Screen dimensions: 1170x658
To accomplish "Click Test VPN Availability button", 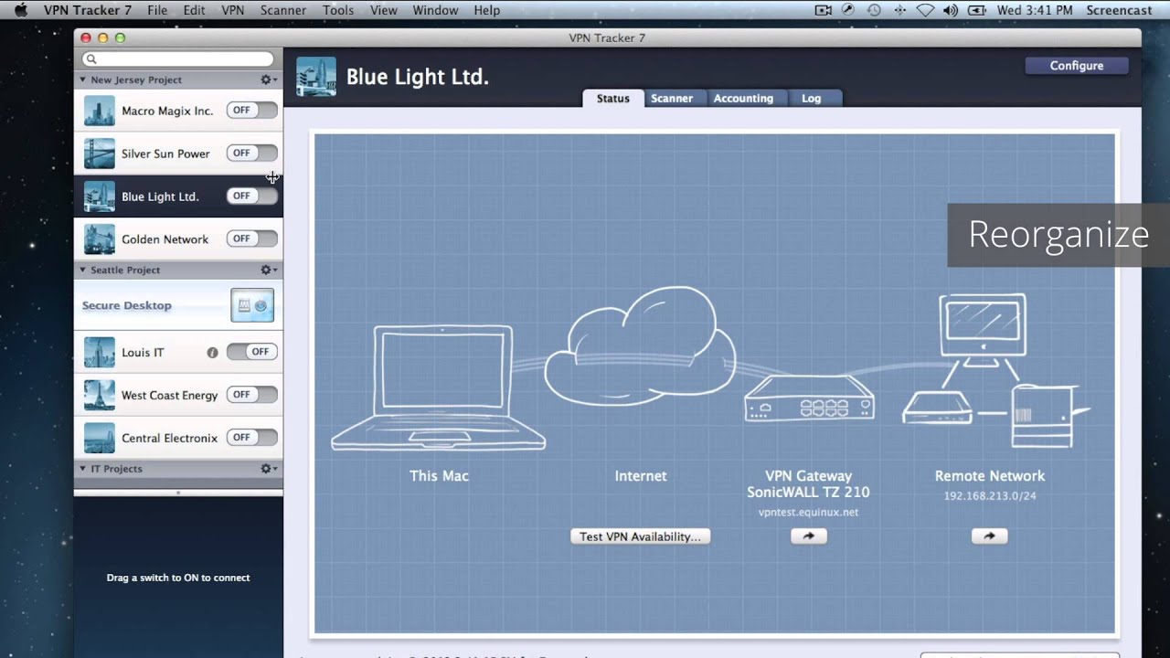I will pos(640,536).
